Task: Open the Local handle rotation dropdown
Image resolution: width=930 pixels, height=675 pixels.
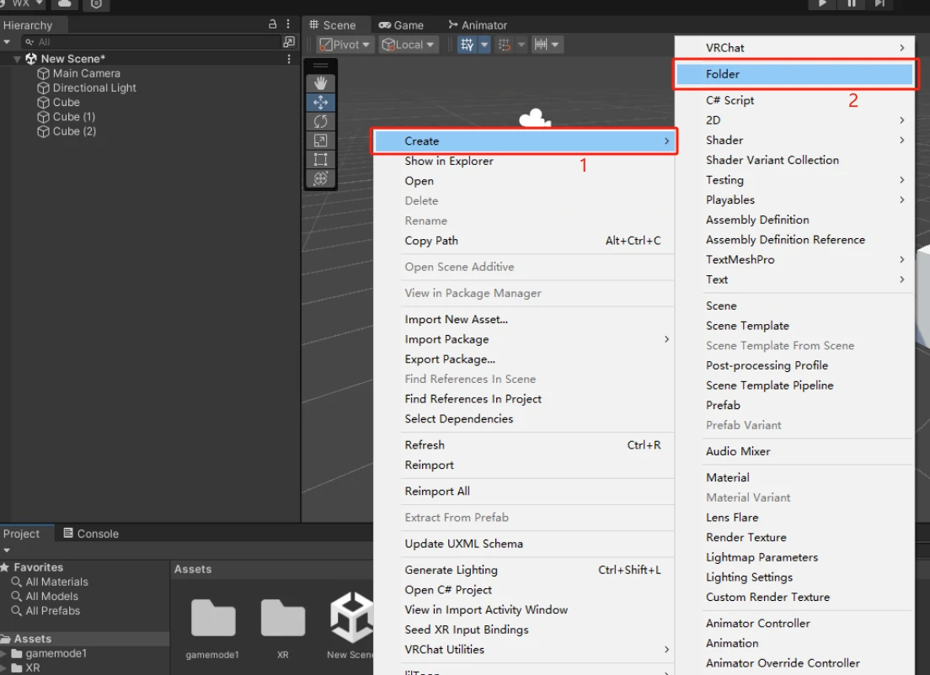Action: click(x=409, y=45)
